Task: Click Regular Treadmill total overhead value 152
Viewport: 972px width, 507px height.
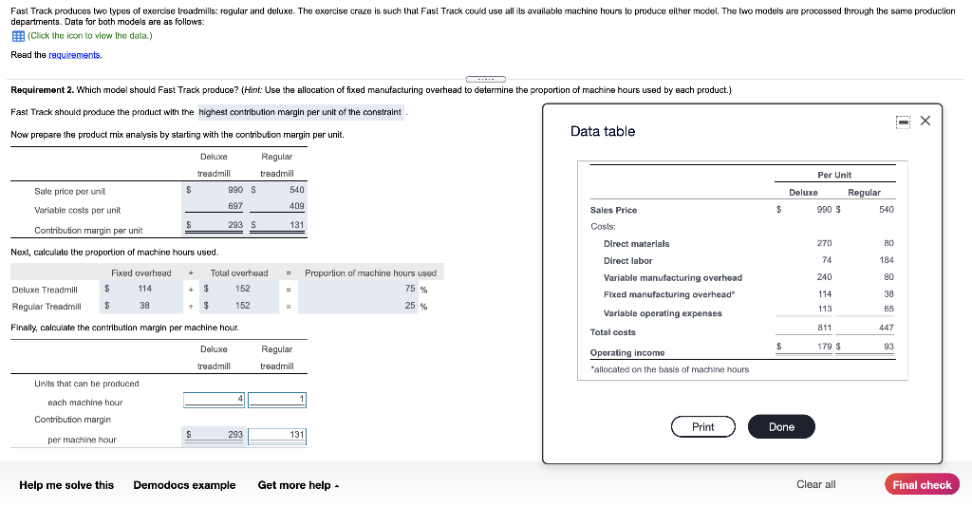Action: pyautogui.click(x=242, y=305)
